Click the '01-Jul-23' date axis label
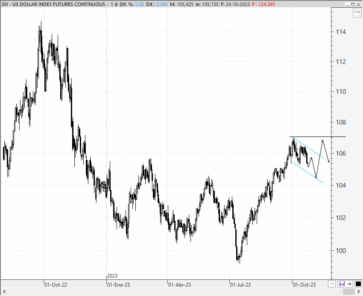 point(240,284)
